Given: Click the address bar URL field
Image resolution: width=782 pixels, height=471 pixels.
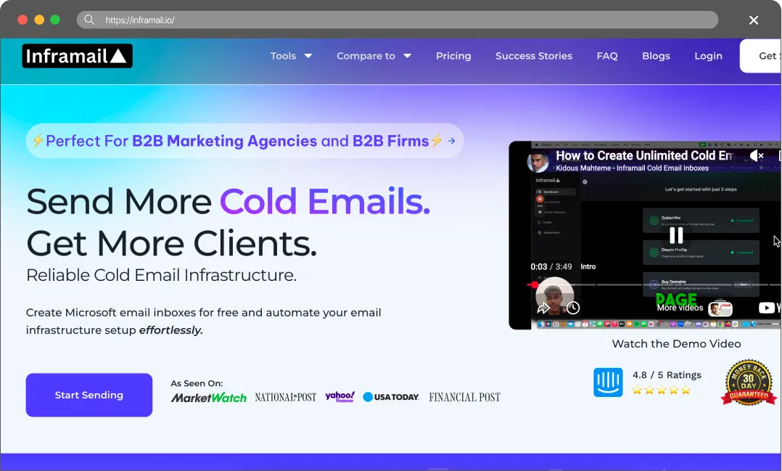Looking at the screenshot, I should (x=397, y=20).
